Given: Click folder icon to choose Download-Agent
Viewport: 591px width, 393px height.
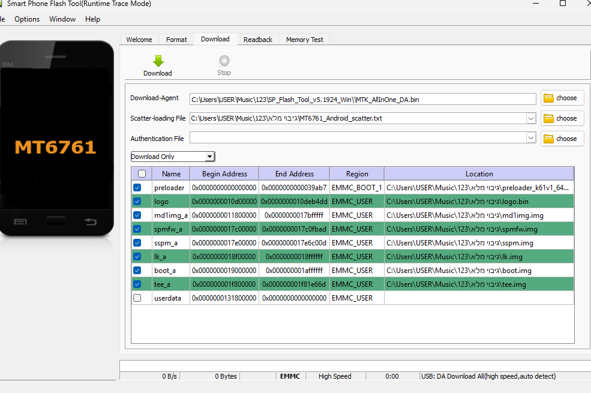Looking at the screenshot, I should (548, 98).
